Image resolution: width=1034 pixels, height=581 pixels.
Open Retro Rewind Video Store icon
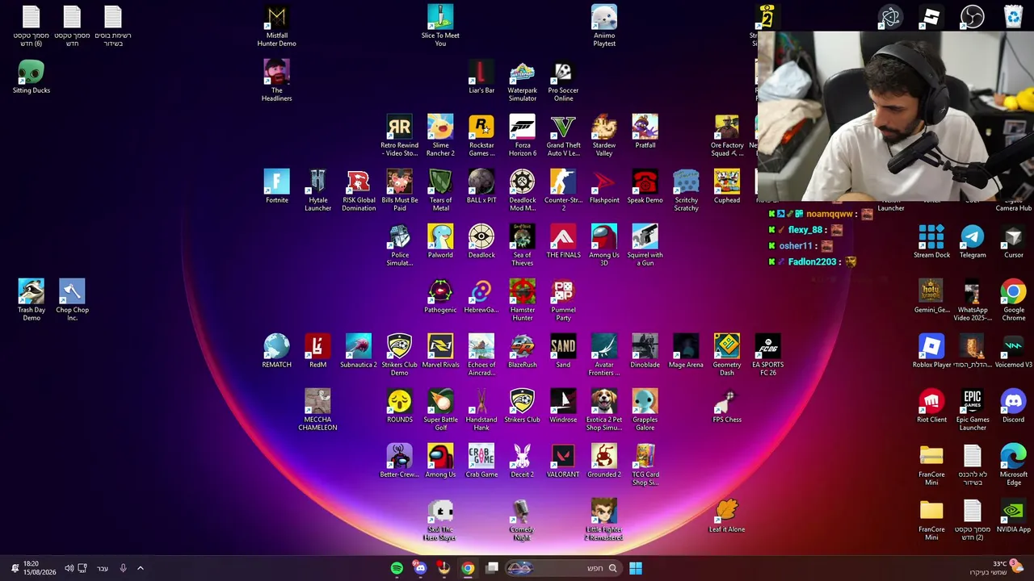[399, 136]
